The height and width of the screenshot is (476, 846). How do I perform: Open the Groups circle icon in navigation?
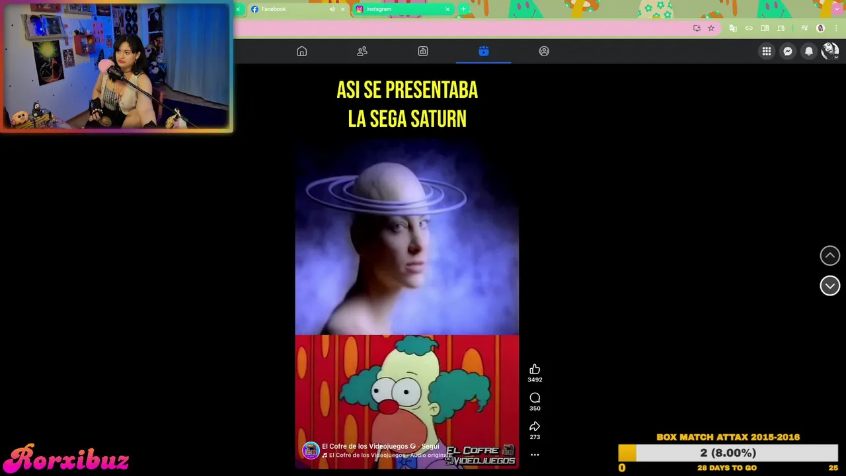coord(544,51)
